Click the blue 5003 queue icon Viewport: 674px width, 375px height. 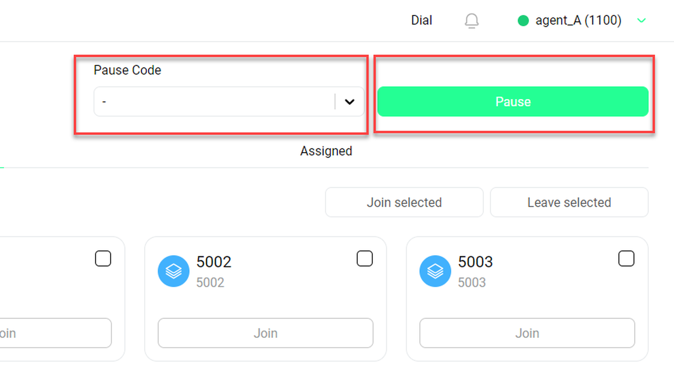pos(435,271)
